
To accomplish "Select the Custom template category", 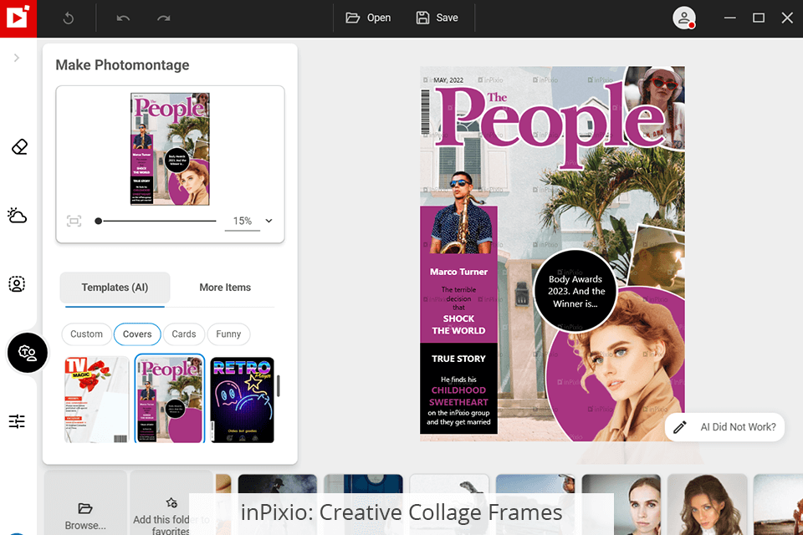I will click(x=86, y=334).
